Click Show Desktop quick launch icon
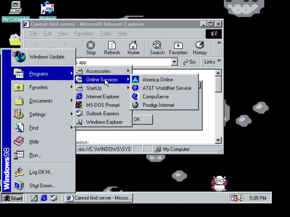Viewport: 290px width, 217px height. tap(34, 198)
